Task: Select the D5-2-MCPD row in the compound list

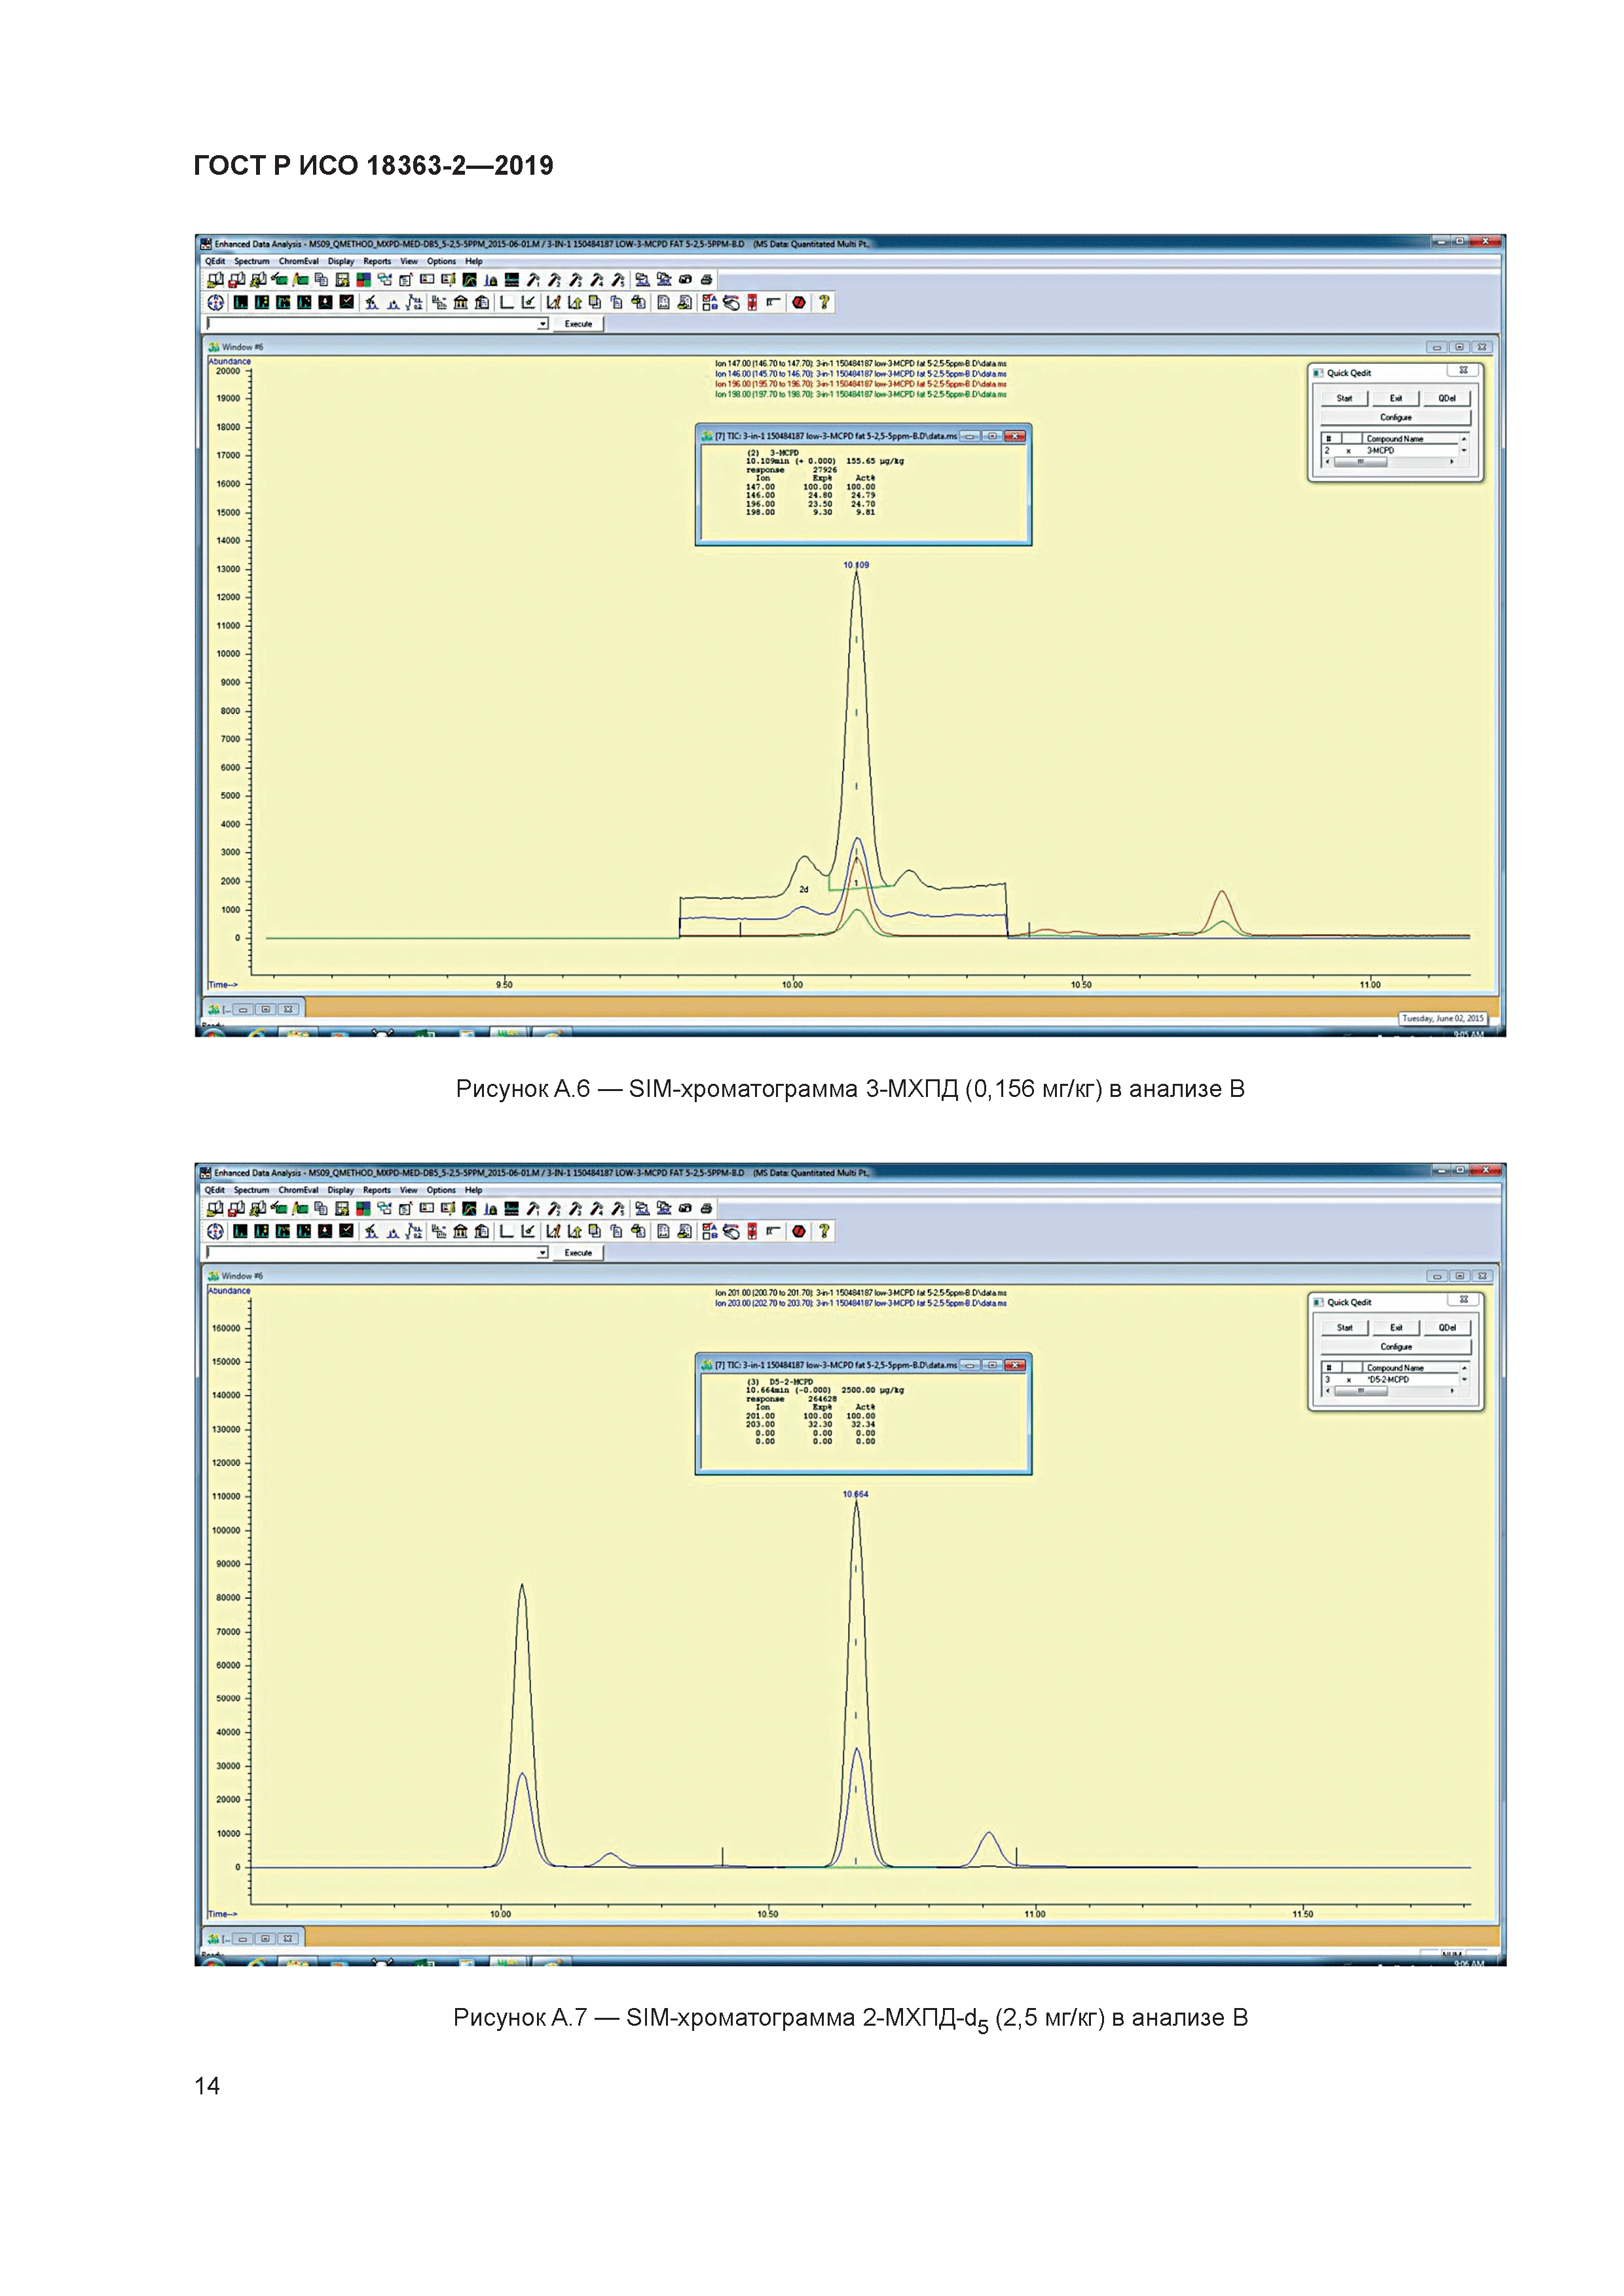Action: click(x=1388, y=1379)
